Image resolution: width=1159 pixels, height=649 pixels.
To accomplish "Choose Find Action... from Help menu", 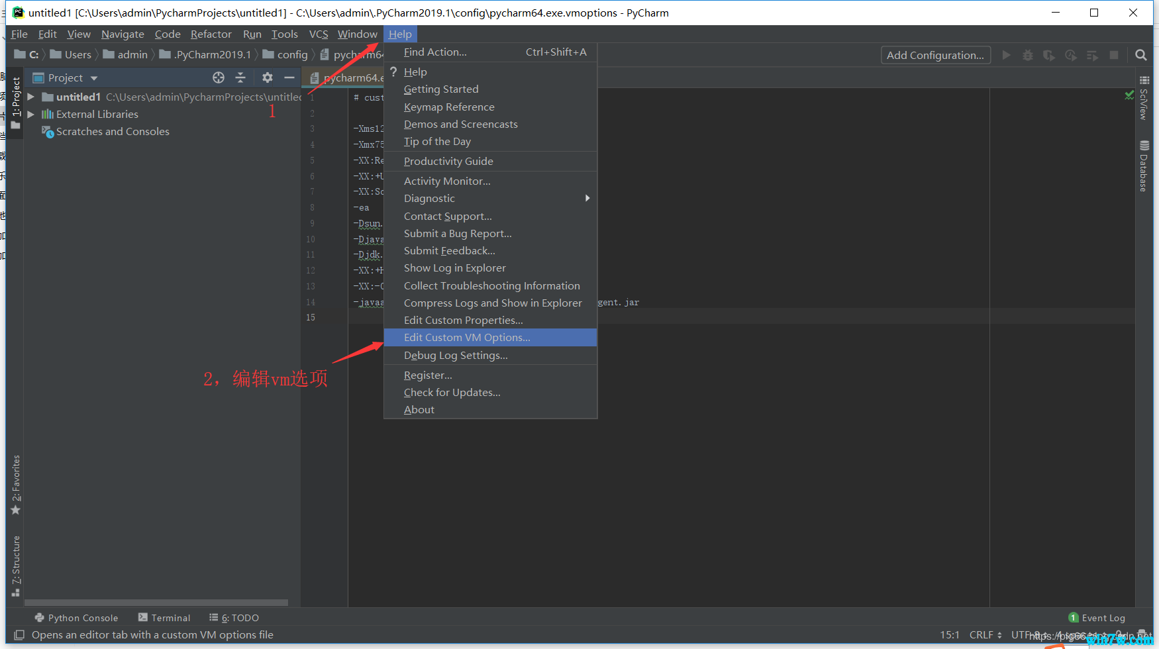I will (x=490, y=52).
